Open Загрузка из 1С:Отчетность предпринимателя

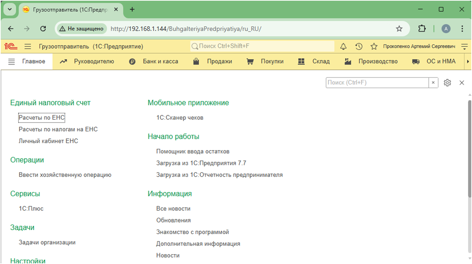[x=219, y=175]
